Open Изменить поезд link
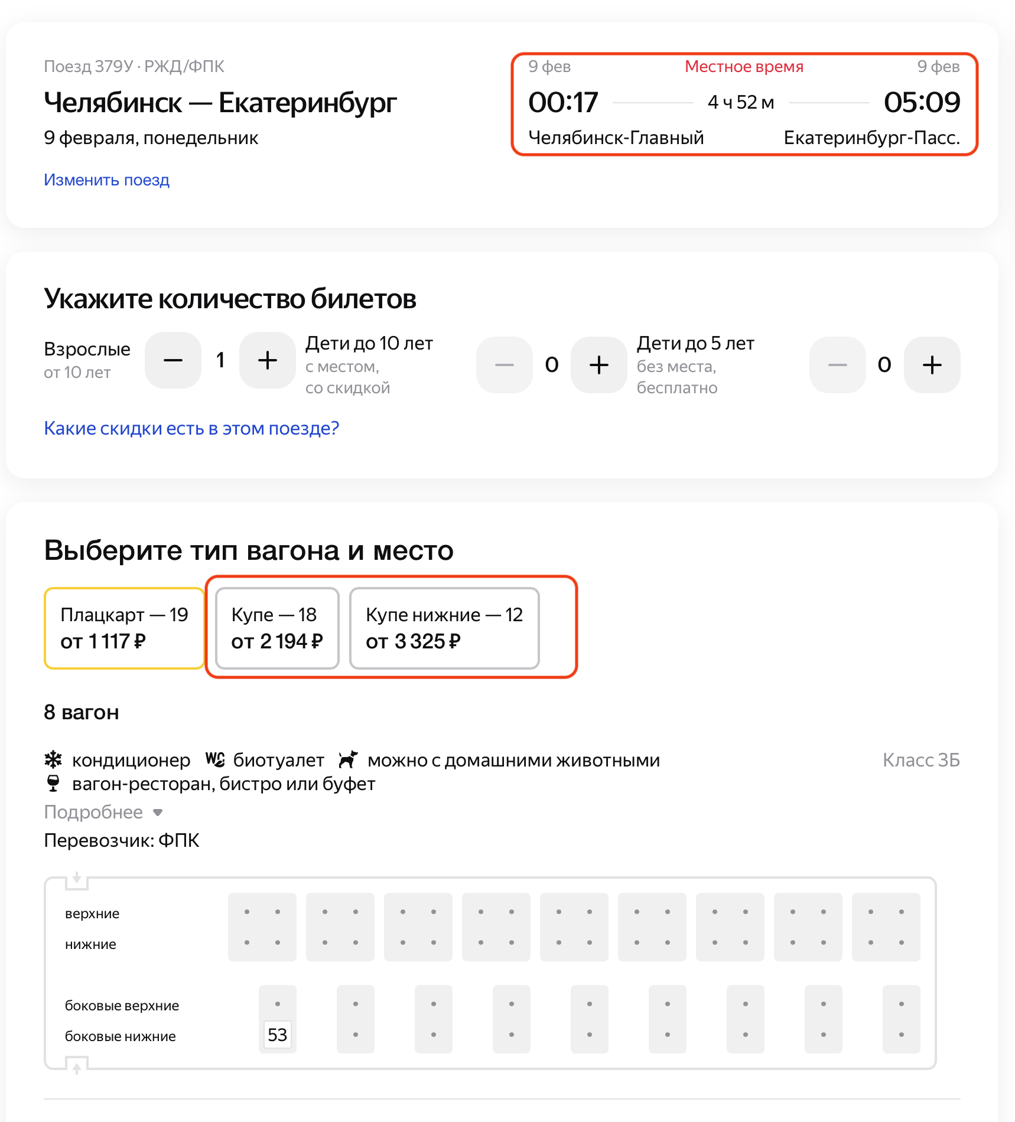The height and width of the screenshot is (1122, 1015). (106, 180)
